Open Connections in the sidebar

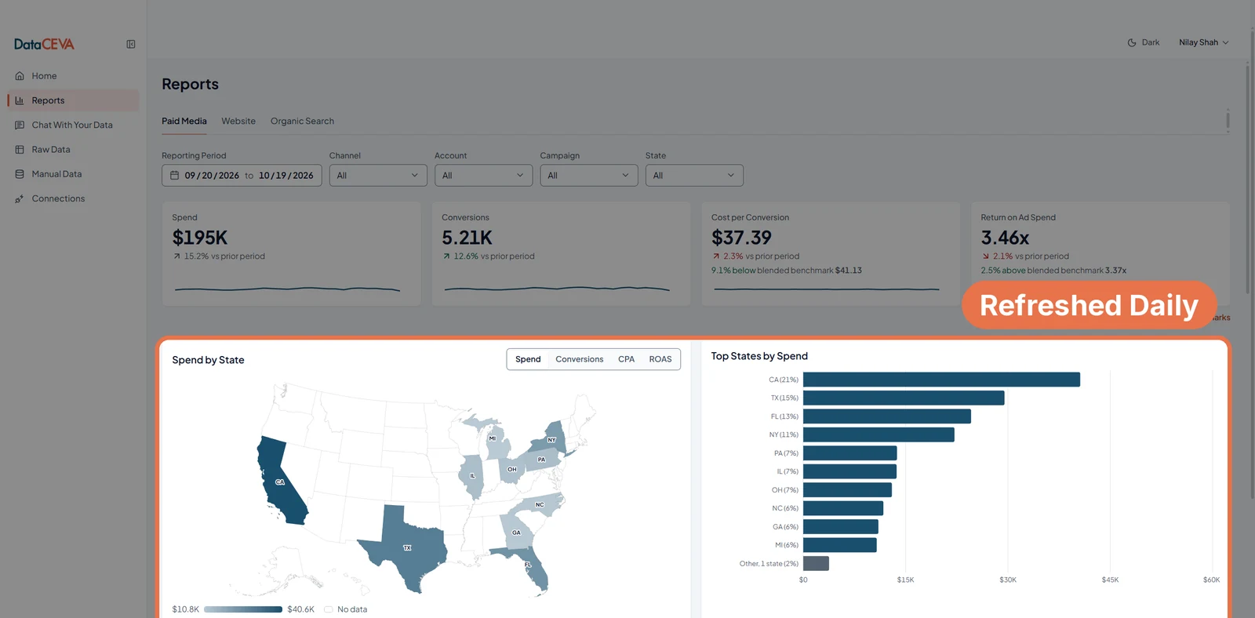tap(73, 198)
